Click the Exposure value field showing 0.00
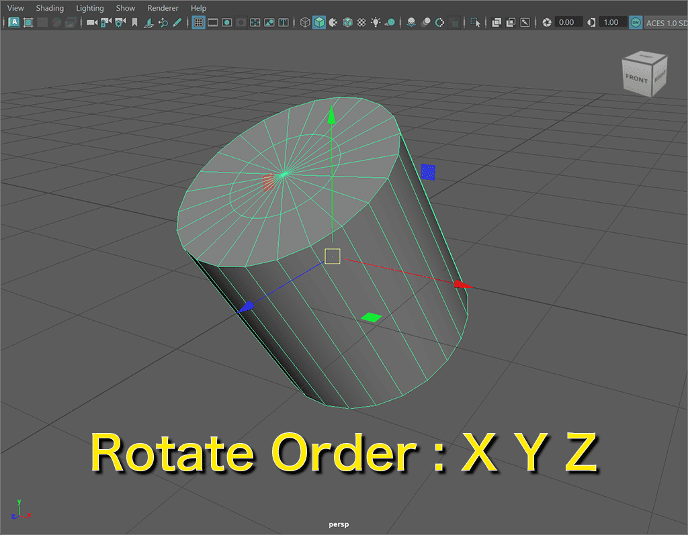This screenshot has width=688, height=535. click(x=566, y=22)
